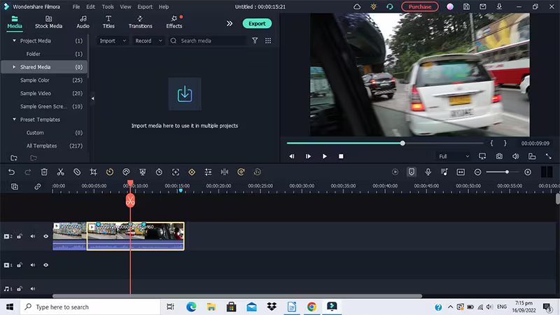Open the Import dropdown
The image size is (560, 315).
112,41
